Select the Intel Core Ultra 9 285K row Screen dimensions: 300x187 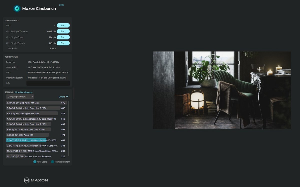37,108
